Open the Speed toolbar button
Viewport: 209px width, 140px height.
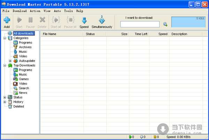pyautogui.click(x=84, y=23)
